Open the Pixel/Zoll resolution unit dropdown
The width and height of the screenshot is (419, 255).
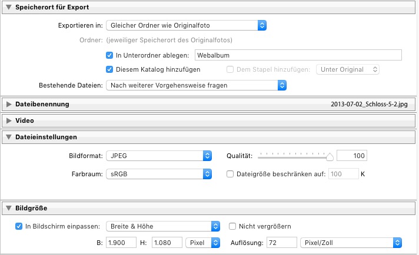pos(350,242)
